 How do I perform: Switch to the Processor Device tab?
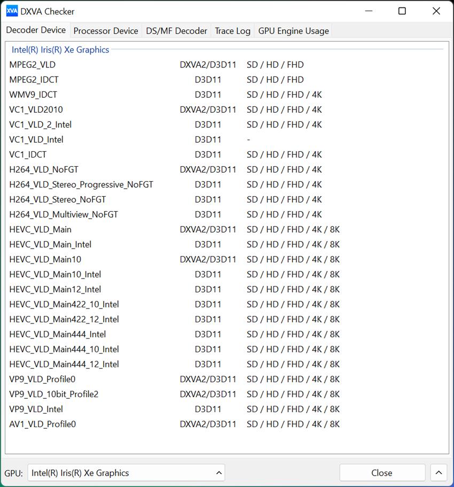click(106, 31)
